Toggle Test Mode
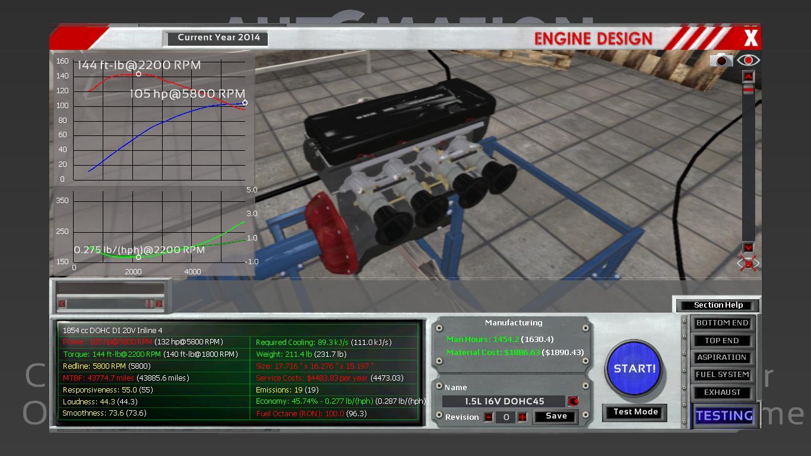The width and height of the screenshot is (811, 456). [635, 412]
